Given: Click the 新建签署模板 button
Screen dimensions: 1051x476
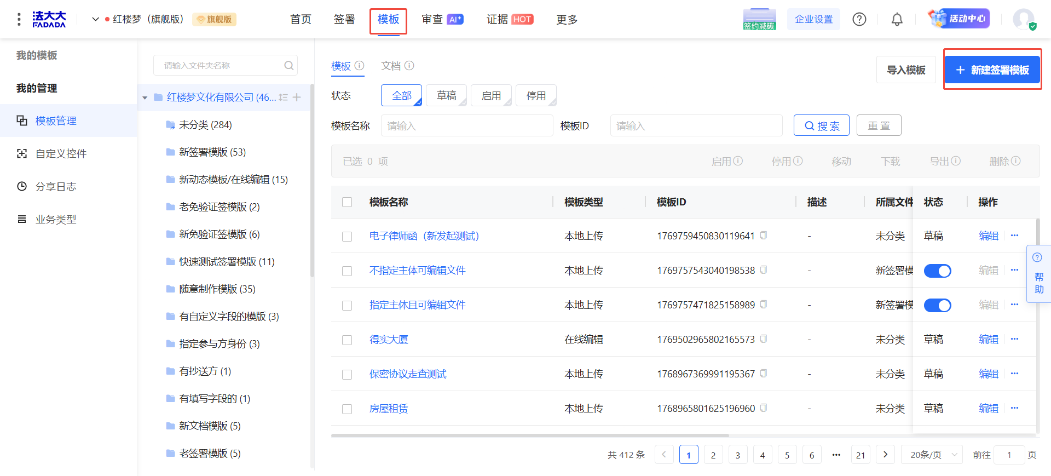Looking at the screenshot, I should (992, 70).
